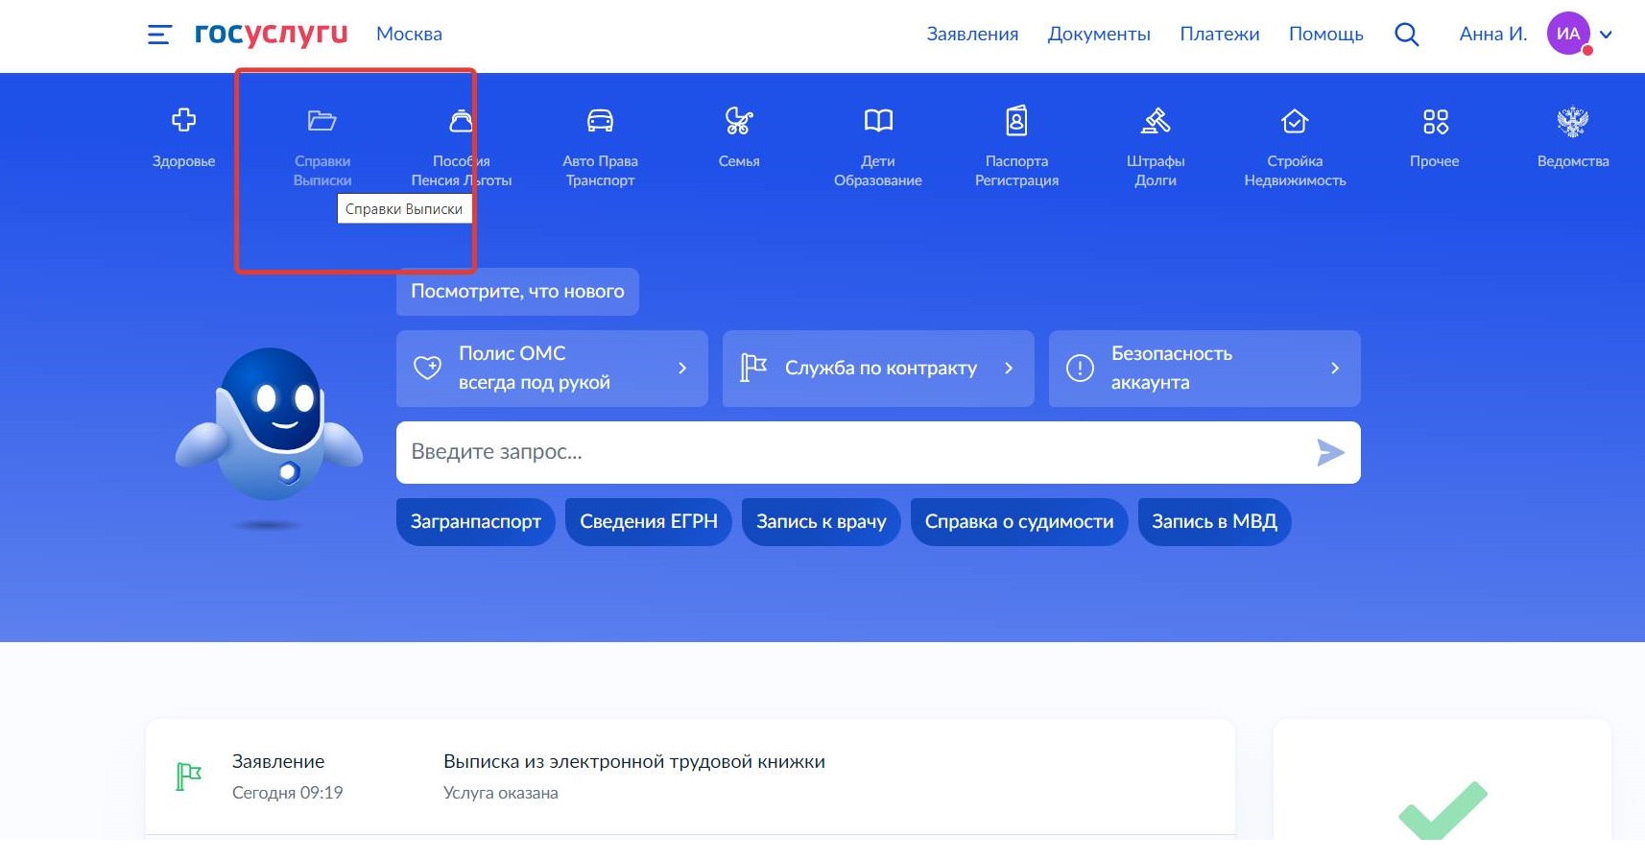Screen dimensions: 1645x860
Task: Click the Москва location link
Action: coord(409,34)
